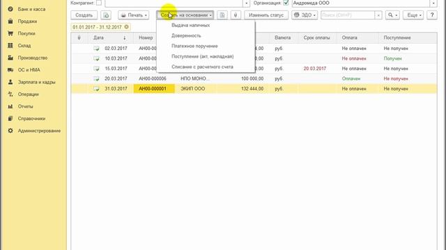Toggle the Контрагент filter checkbox
The width and height of the screenshot is (446, 250).
99,3
